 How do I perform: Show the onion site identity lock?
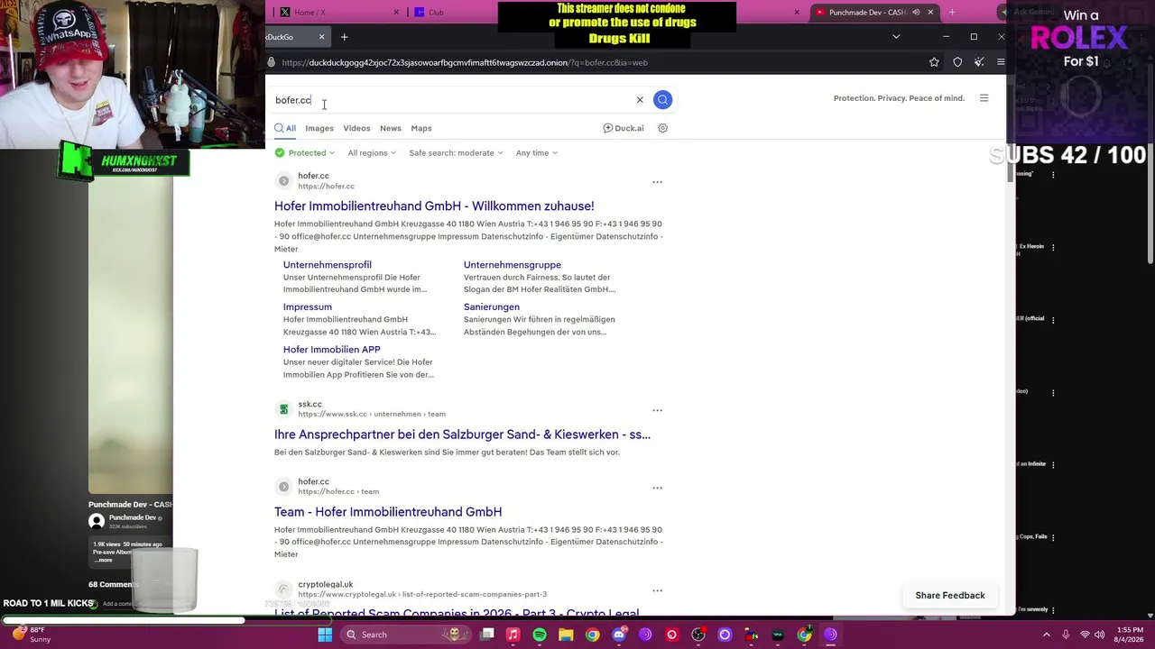(271, 62)
